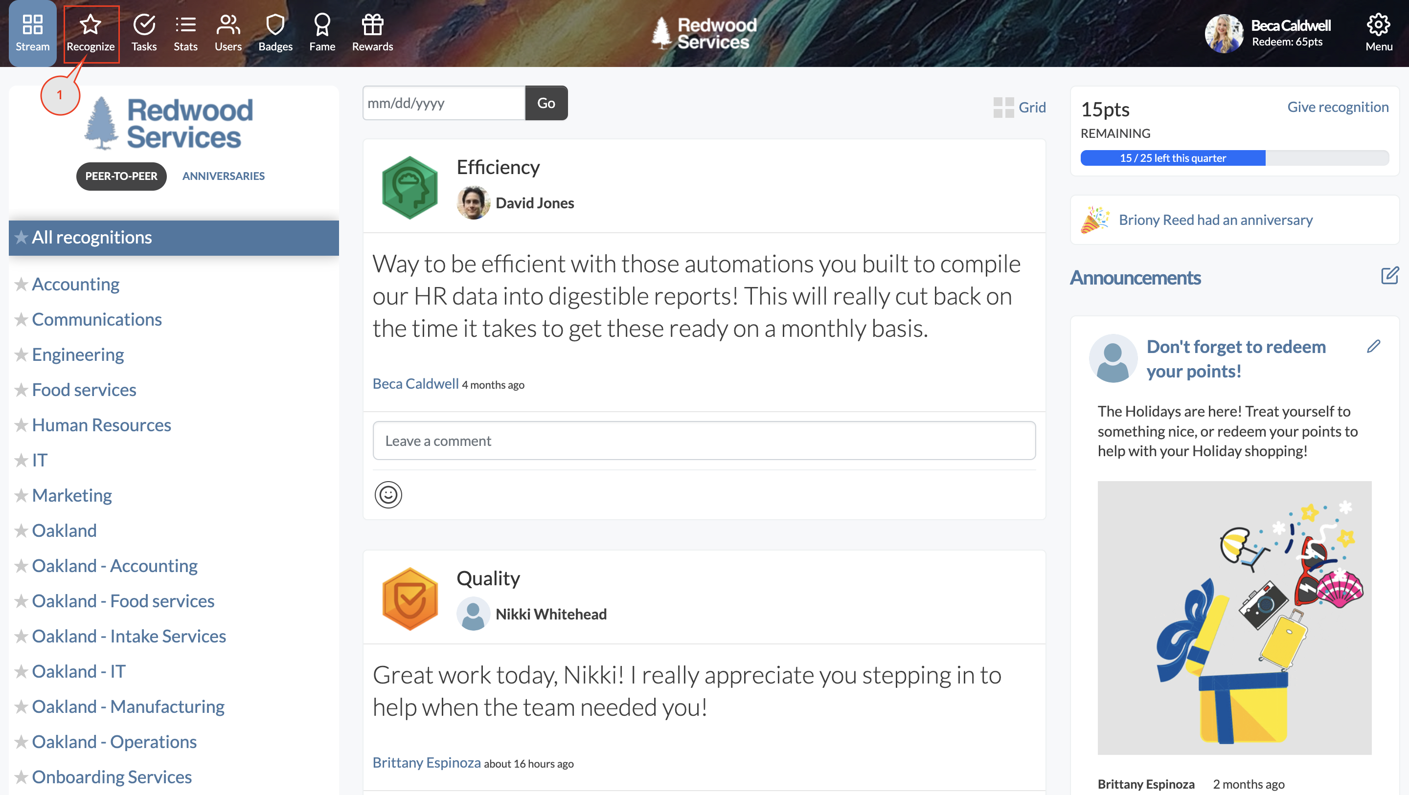Switch to the ANNIVERSARIES tab
This screenshot has width=1409, height=795.
click(x=223, y=176)
